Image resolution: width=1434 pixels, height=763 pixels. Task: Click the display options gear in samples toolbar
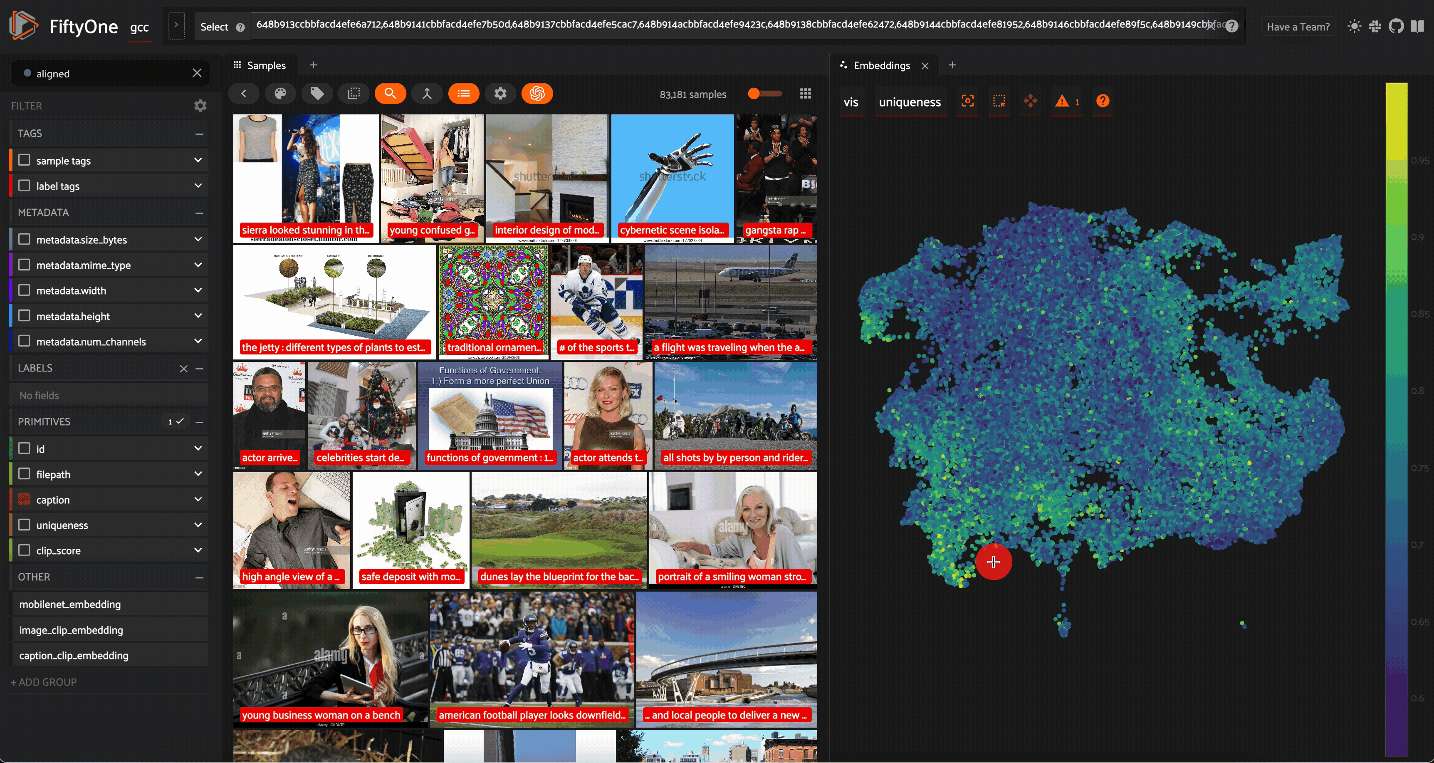tap(500, 94)
